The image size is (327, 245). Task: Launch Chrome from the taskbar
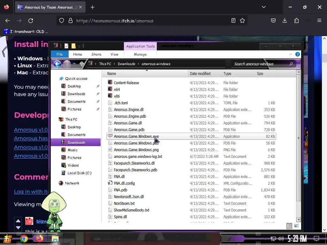coord(24,239)
